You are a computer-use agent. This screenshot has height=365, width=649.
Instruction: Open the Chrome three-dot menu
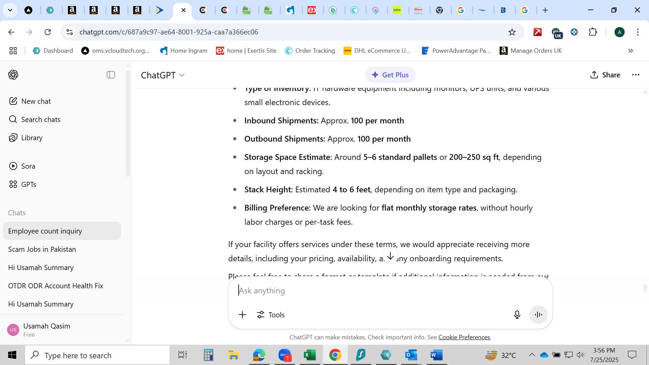(638, 32)
